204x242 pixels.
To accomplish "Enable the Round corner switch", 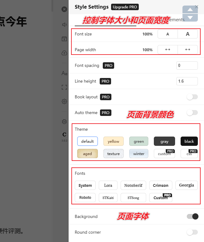I will click(x=192, y=232).
